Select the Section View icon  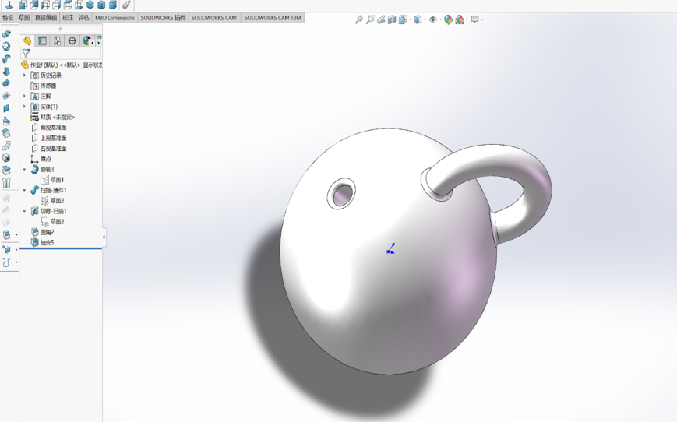coord(392,19)
